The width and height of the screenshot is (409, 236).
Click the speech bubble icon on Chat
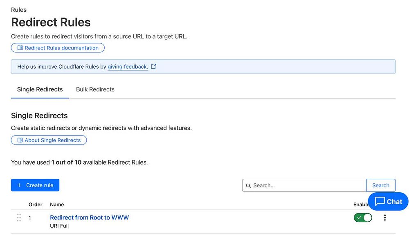click(x=380, y=201)
